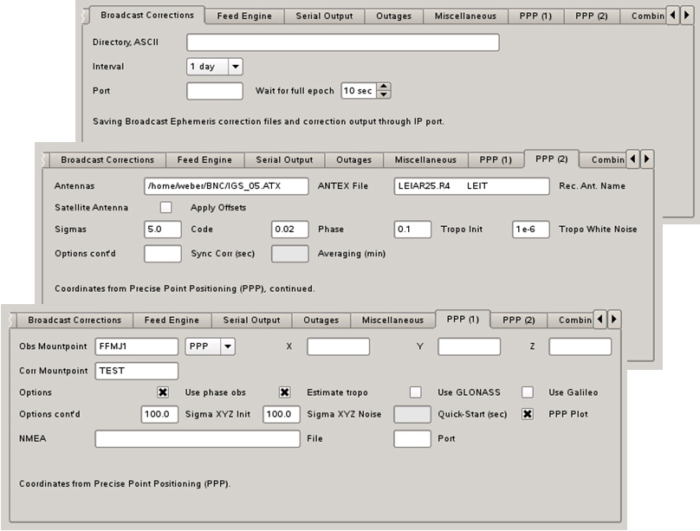The width and height of the screenshot is (700, 531).
Task: Select Serial Output tab above the Obs Mountpoint row
Action: point(251,320)
